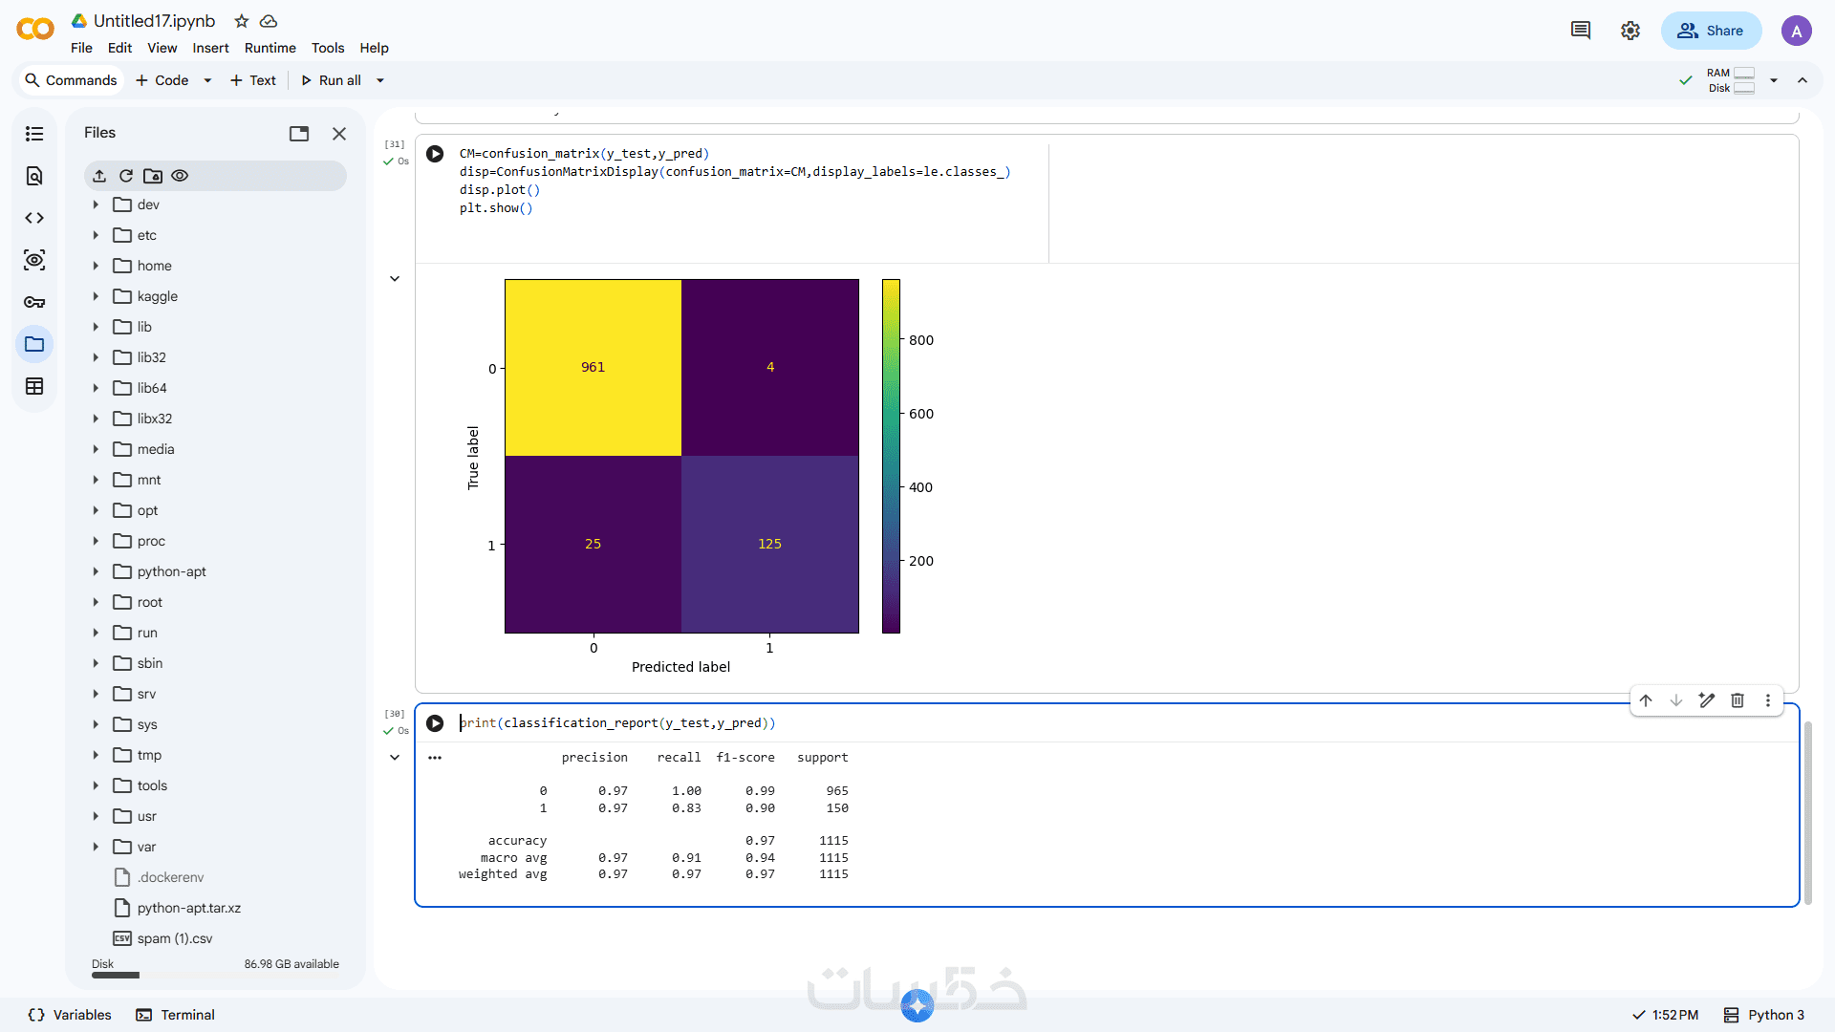
Task: Run the confusion matrix code cell
Action: 435,154
